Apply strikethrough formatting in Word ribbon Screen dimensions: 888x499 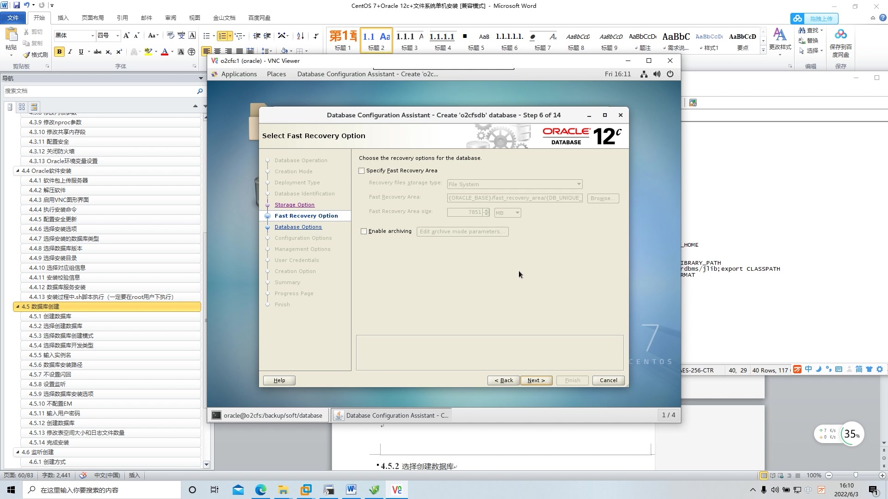click(x=97, y=52)
